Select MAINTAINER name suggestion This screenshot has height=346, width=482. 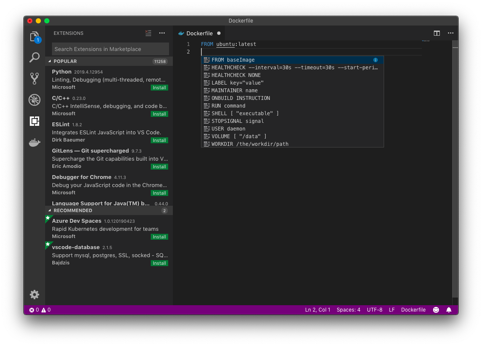click(293, 91)
